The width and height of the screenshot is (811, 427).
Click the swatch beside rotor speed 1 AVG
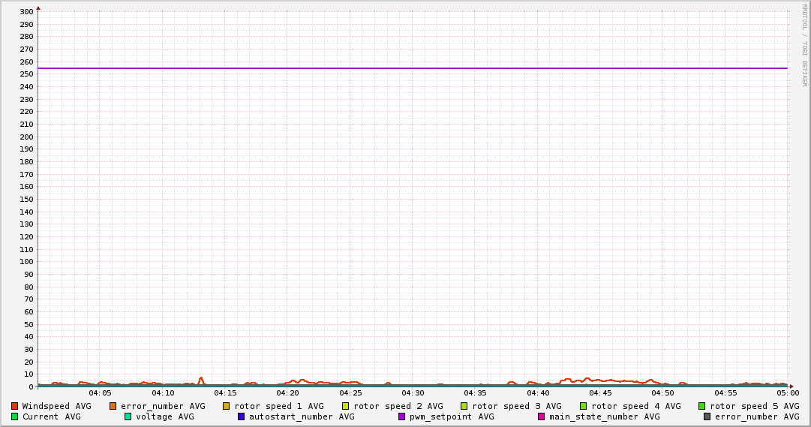pyautogui.click(x=226, y=406)
